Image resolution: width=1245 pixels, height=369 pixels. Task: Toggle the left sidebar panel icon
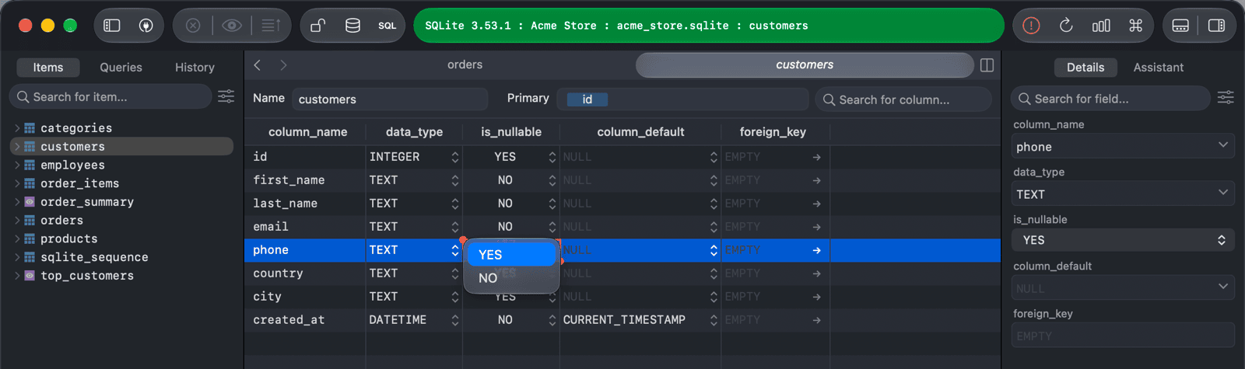(x=112, y=26)
